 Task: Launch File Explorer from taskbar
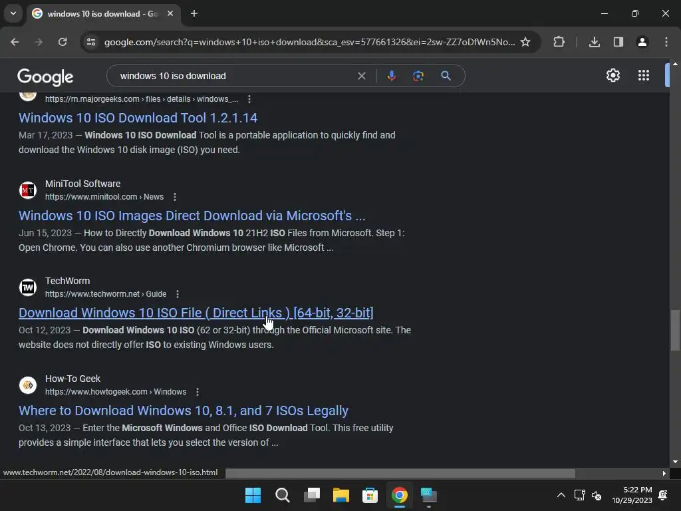tap(341, 495)
